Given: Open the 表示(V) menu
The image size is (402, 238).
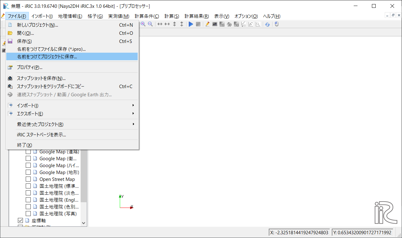Looking at the screenshot, I should coord(222,16).
